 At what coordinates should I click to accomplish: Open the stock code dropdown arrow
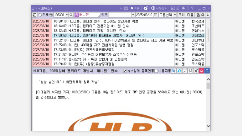(67, 15)
